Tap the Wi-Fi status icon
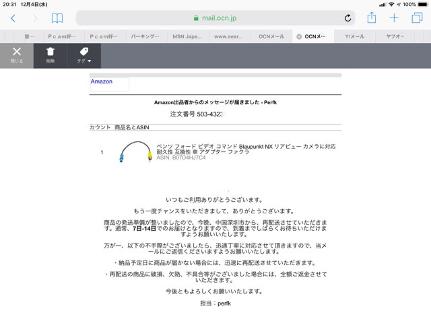Screen dimensions: 431x323 391,5
